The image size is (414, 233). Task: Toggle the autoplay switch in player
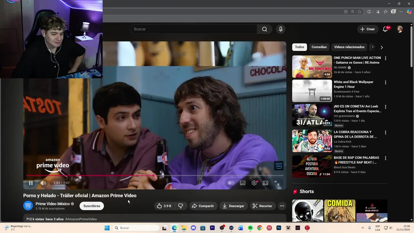[231, 183]
